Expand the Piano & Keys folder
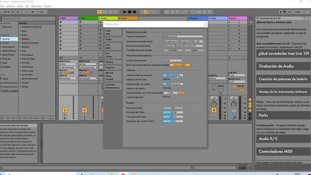The height and width of the screenshot is (175, 311). click(20, 59)
